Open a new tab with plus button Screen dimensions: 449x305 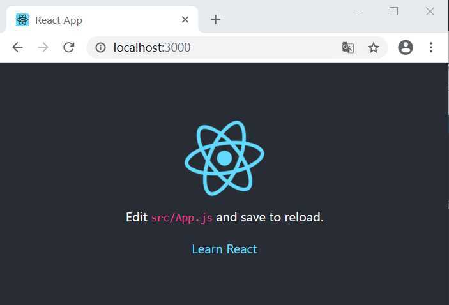pyautogui.click(x=215, y=19)
